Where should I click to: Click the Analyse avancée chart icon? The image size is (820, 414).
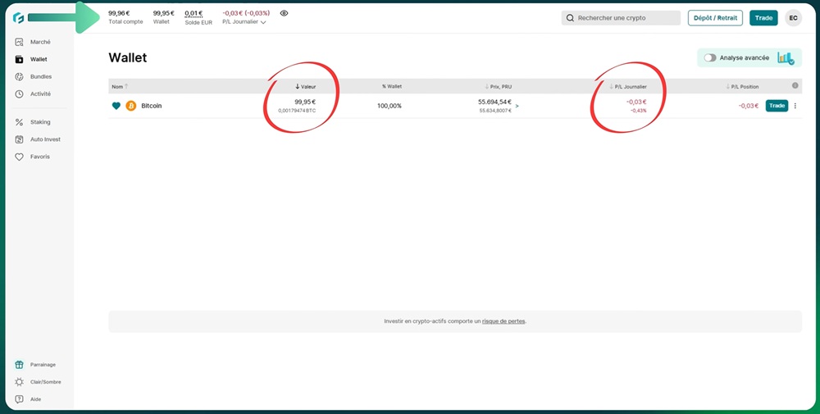coord(786,58)
